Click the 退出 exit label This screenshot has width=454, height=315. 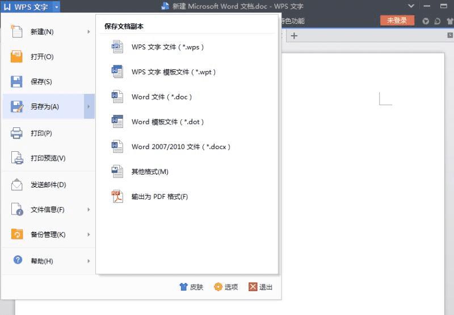click(x=266, y=287)
